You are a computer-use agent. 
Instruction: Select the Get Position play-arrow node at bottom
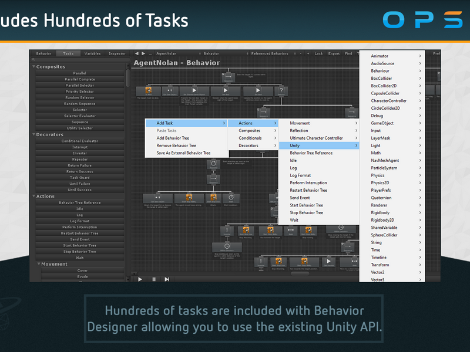click(329, 262)
